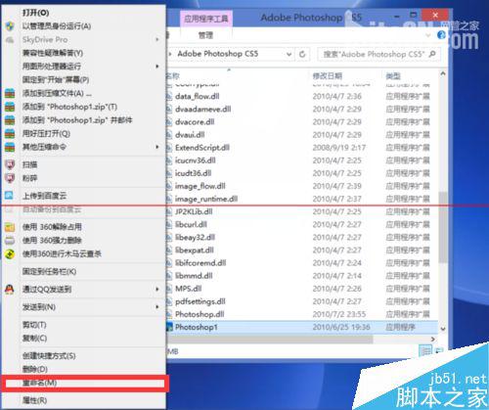Click the QQ penguin icon
489x410 pixels.
click(x=10, y=289)
